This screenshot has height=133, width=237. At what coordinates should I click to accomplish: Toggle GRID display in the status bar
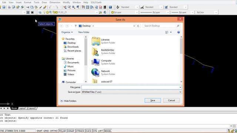tap(46, 131)
